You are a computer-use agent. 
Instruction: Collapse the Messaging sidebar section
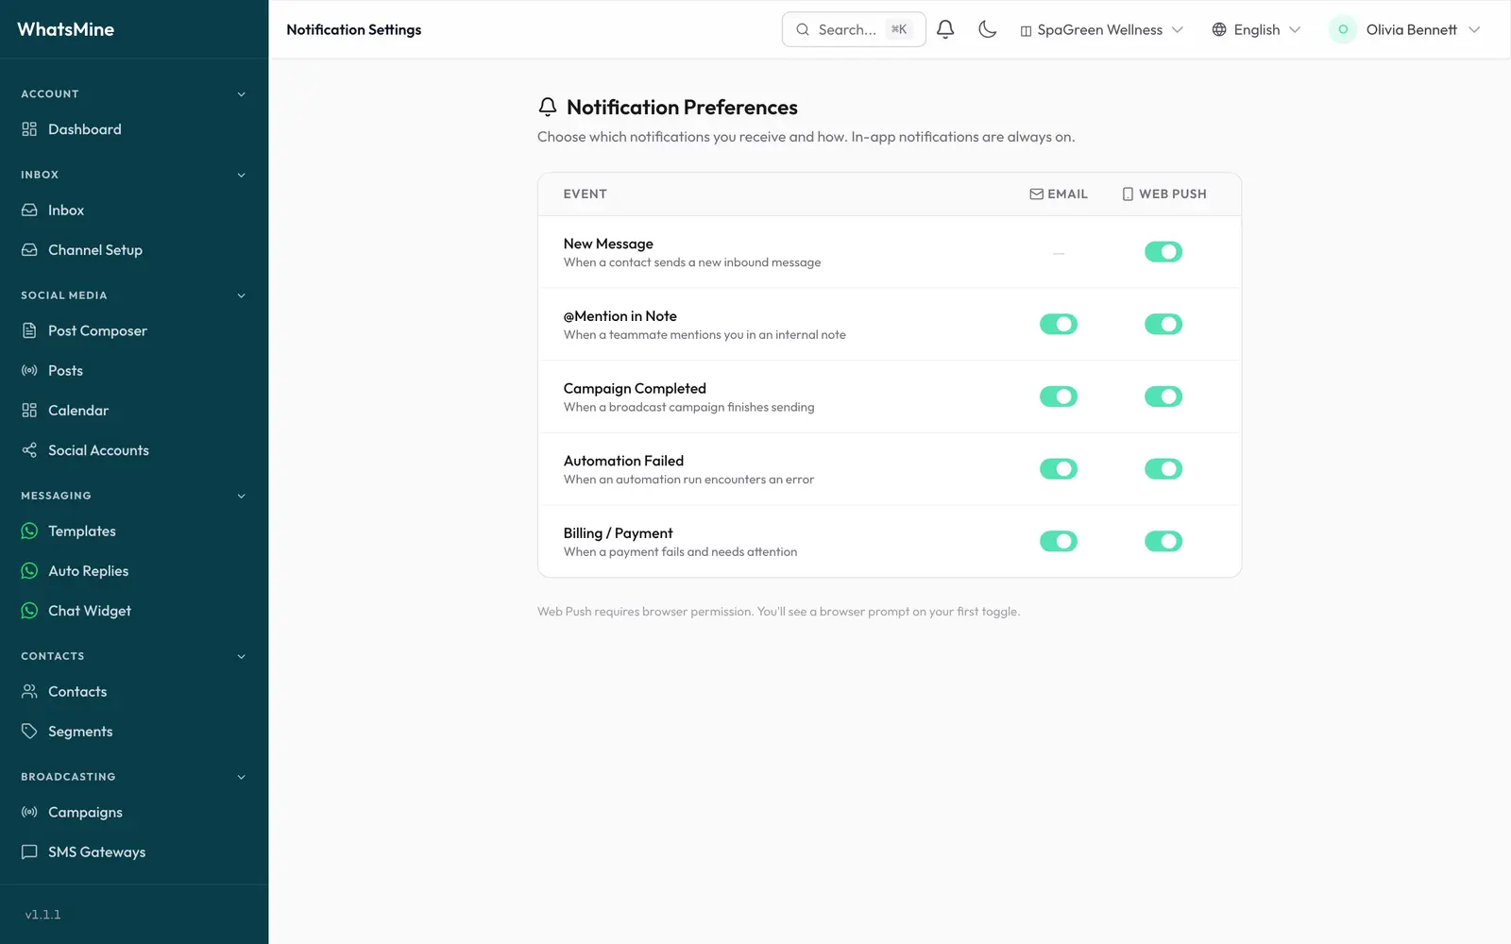134,496
